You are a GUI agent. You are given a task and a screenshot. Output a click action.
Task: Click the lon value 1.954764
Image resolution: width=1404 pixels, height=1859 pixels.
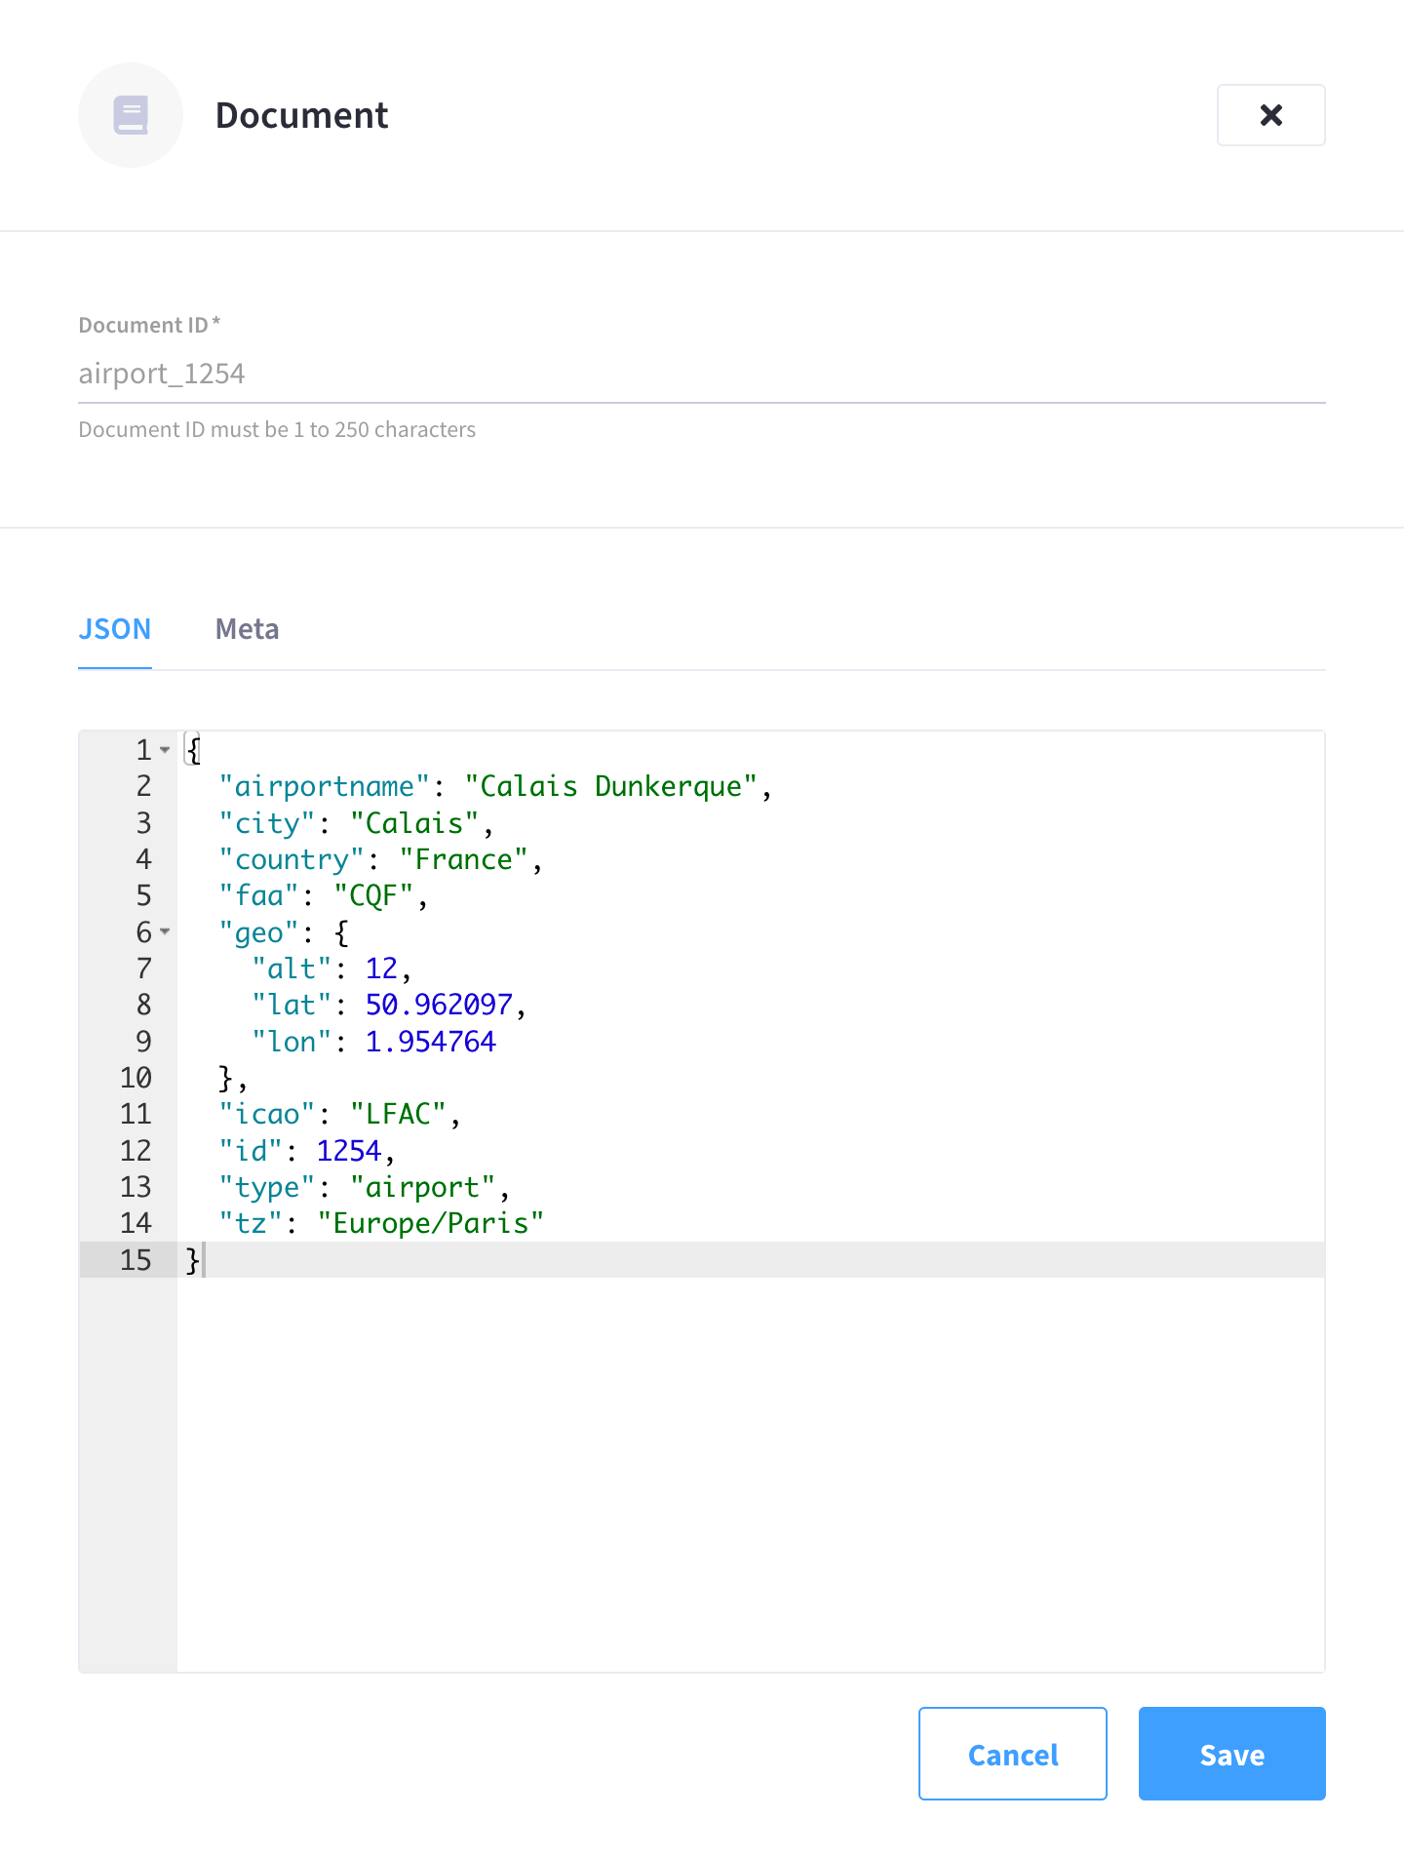(431, 1042)
